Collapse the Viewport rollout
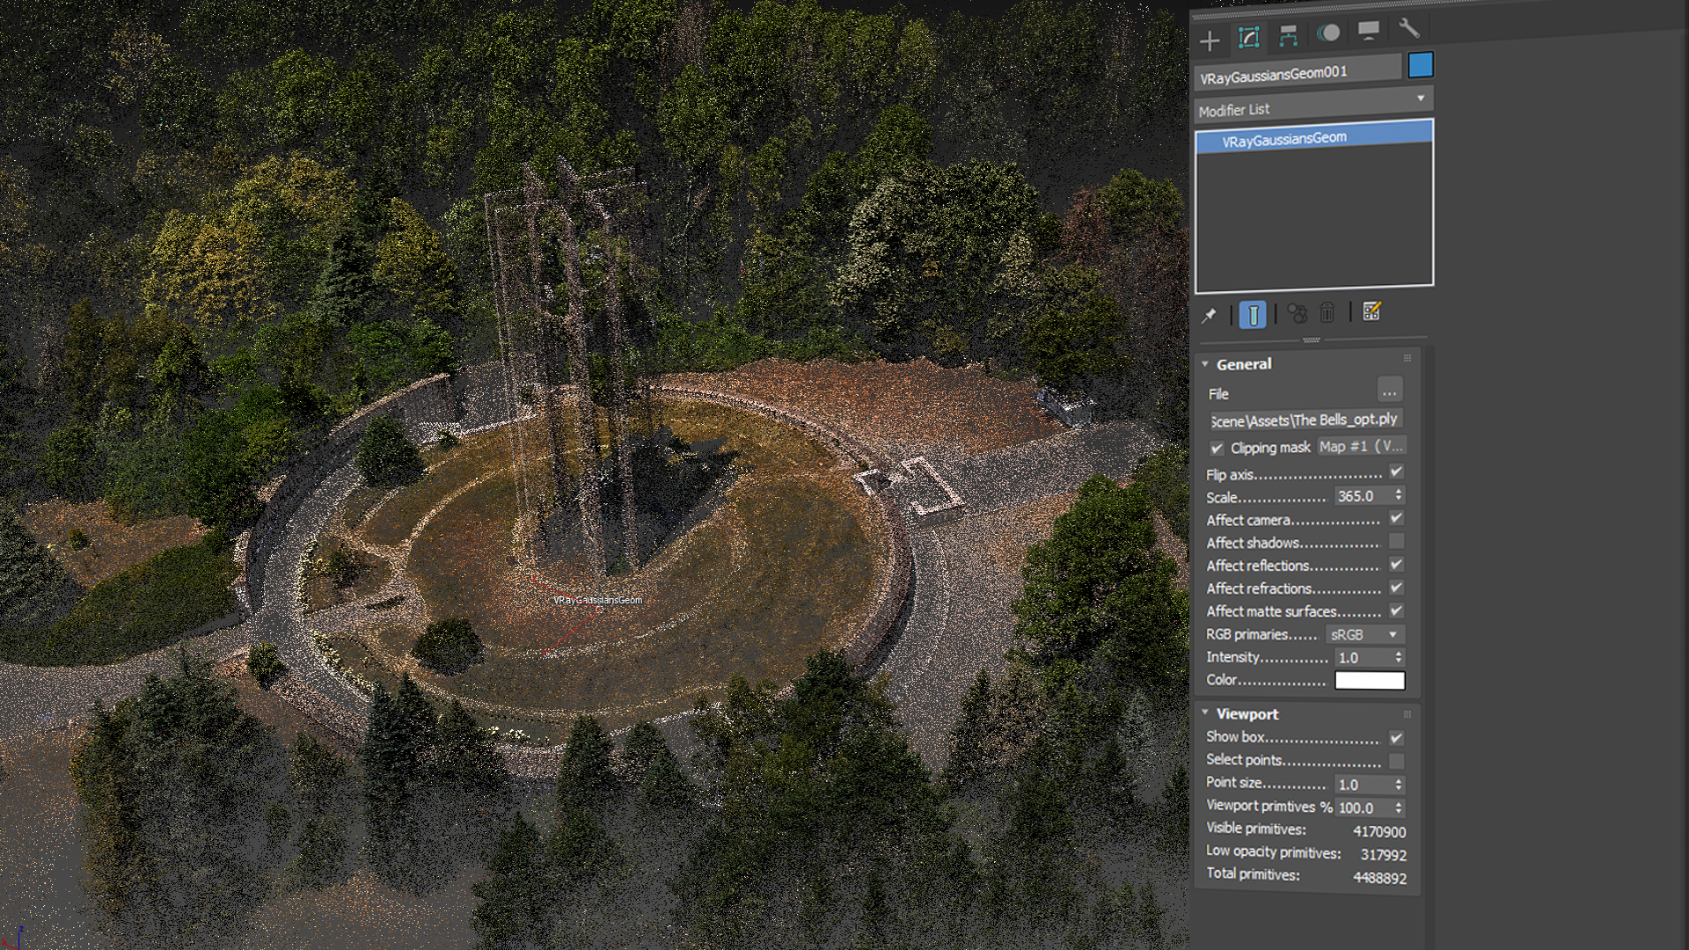Viewport: 1689px width, 950px height. (x=1205, y=713)
